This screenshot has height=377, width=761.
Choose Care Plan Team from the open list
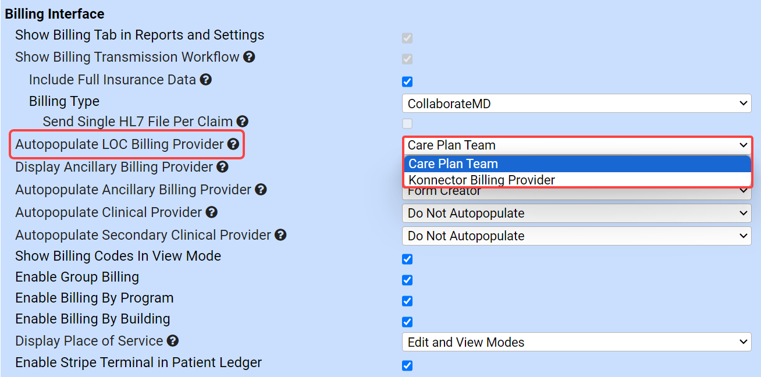pos(453,164)
